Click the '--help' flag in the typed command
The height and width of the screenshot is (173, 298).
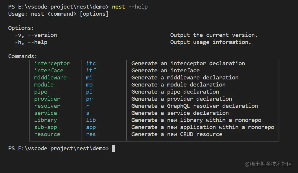point(138,6)
